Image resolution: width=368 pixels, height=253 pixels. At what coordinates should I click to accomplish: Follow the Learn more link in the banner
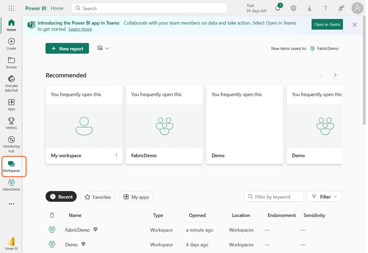80,29
